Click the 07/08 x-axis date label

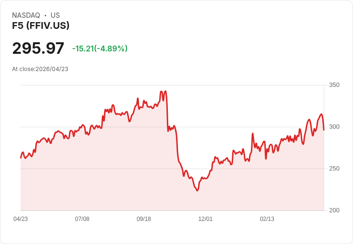click(x=82, y=219)
